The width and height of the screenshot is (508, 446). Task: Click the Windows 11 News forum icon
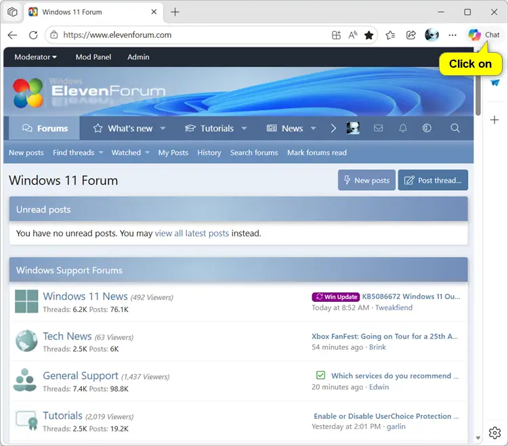[26, 301]
